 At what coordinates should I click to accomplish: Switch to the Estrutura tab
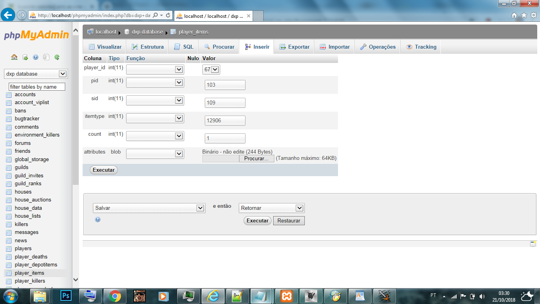pos(147,47)
